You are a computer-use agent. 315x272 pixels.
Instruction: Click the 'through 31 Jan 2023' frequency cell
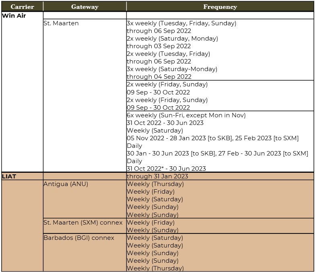click(x=157, y=176)
